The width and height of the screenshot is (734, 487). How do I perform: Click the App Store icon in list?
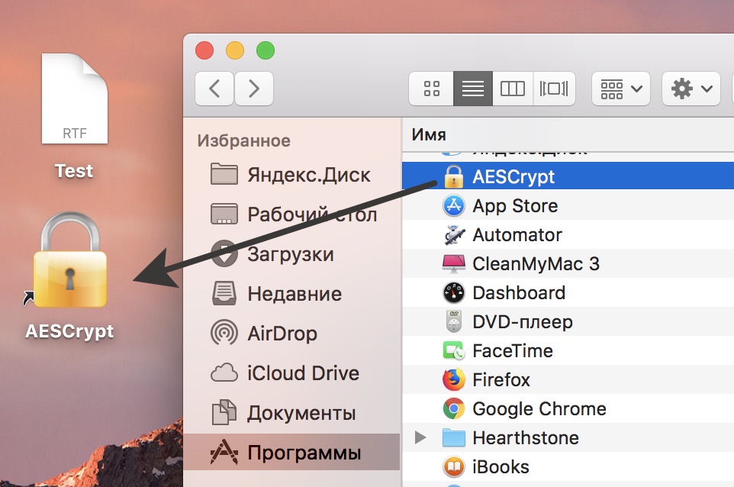tap(454, 205)
